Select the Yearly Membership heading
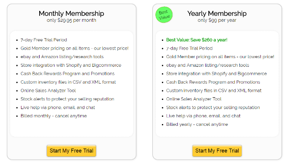Screen dimensions: 290x164 coord(217,14)
